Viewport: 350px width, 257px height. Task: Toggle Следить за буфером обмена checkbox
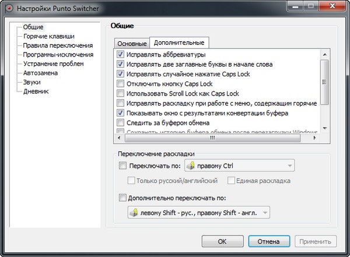pos(121,123)
